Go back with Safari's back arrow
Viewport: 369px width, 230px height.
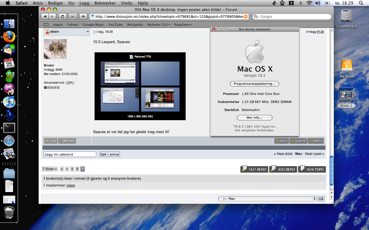[x=45, y=16]
